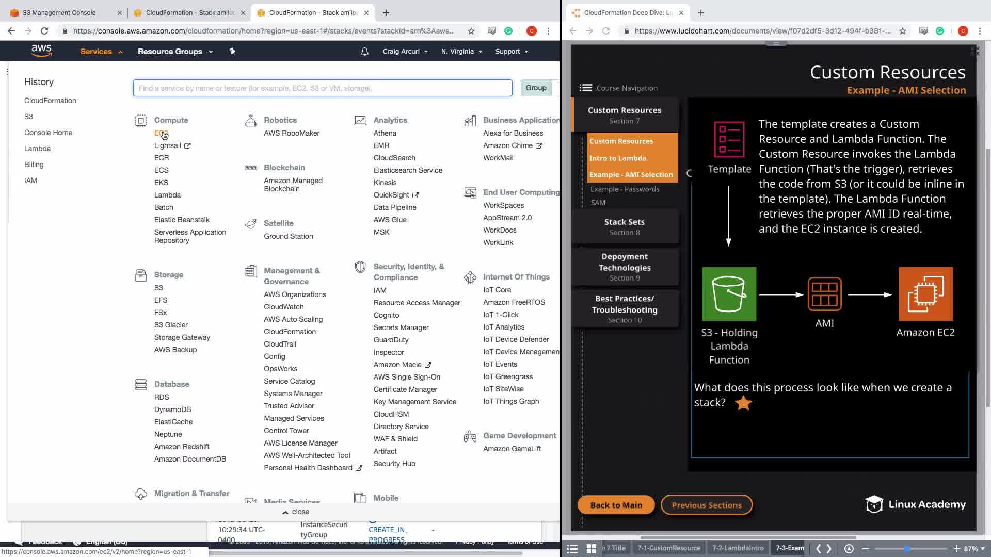Open the Lucidchart page grid view icon
This screenshot has height=557, width=991.
point(592,548)
